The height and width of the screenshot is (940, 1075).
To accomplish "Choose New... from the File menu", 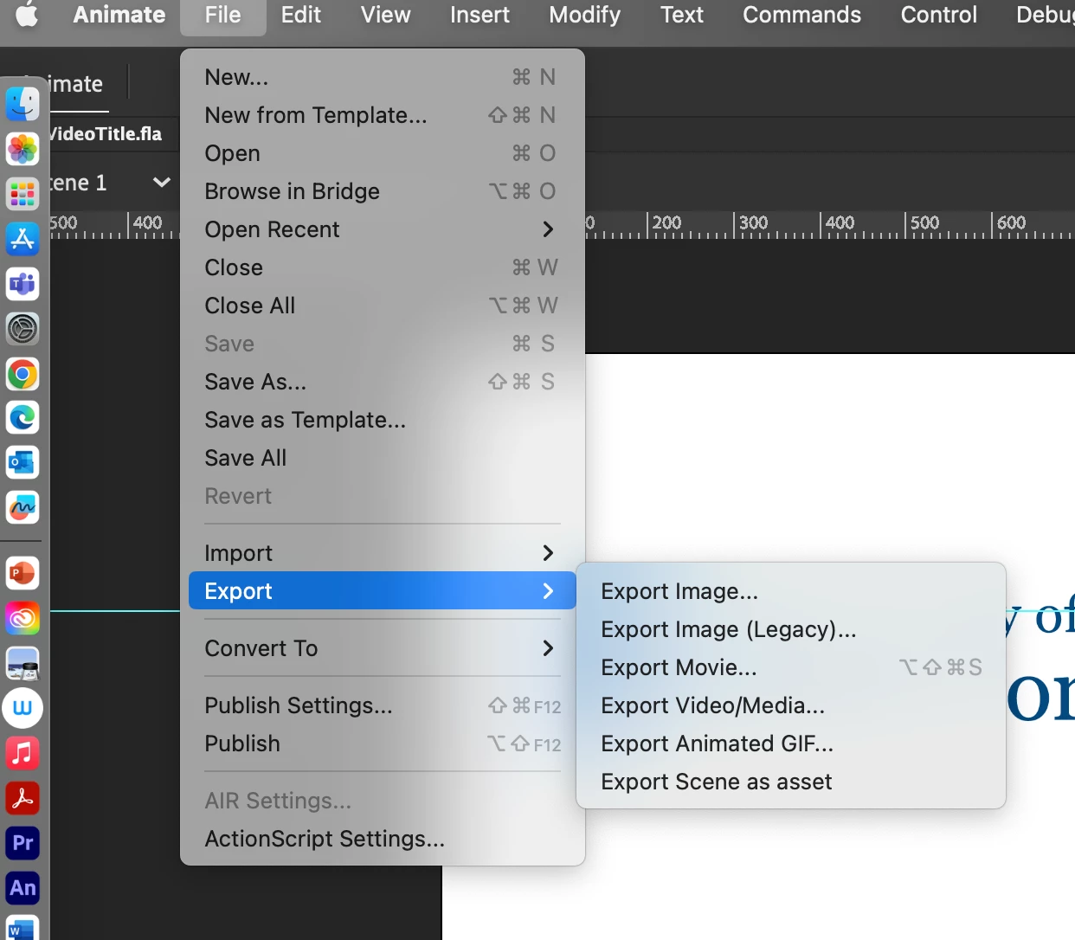I will pyautogui.click(x=382, y=77).
